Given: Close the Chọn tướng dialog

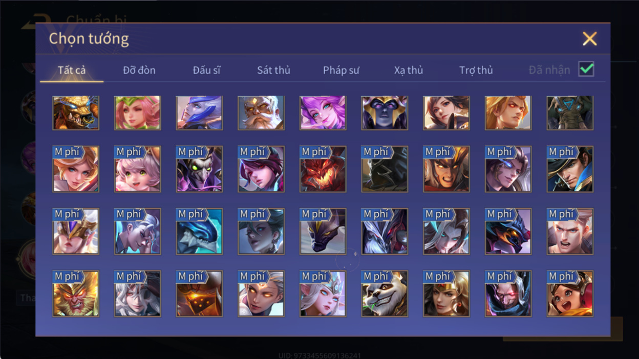Looking at the screenshot, I should pyautogui.click(x=590, y=38).
